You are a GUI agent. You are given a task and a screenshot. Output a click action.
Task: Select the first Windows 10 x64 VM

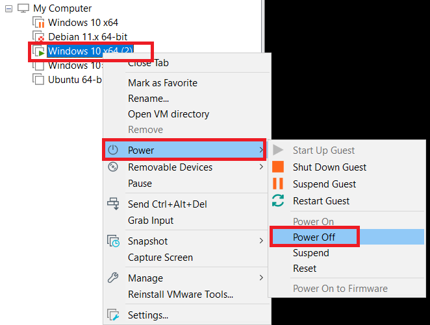click(x=82, y=23)
